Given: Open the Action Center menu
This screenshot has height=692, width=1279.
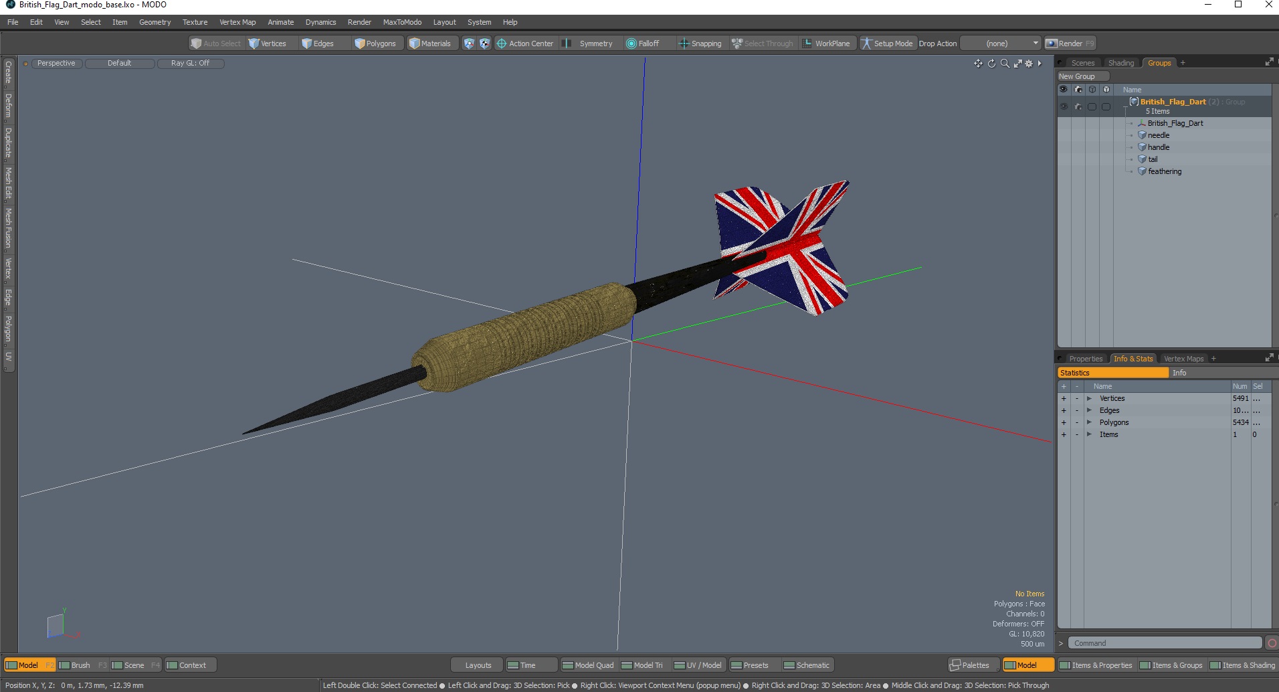Looking at the screenshot, I should (525, 44).
